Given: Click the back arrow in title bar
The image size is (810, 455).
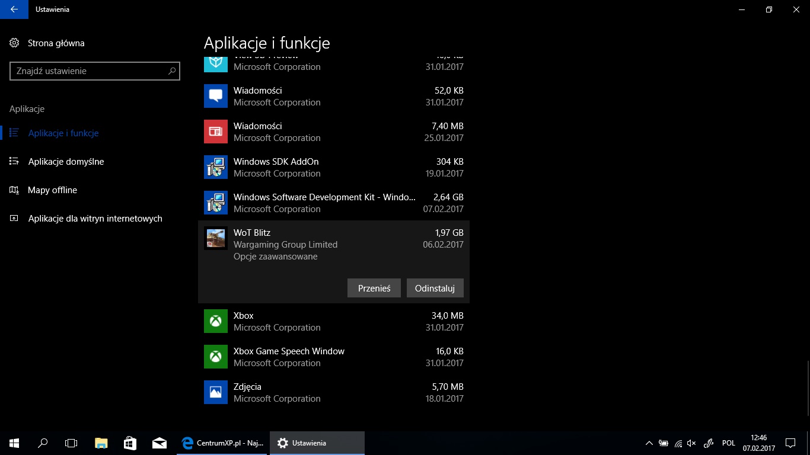Looking at the screenshot, I should 14,9.
